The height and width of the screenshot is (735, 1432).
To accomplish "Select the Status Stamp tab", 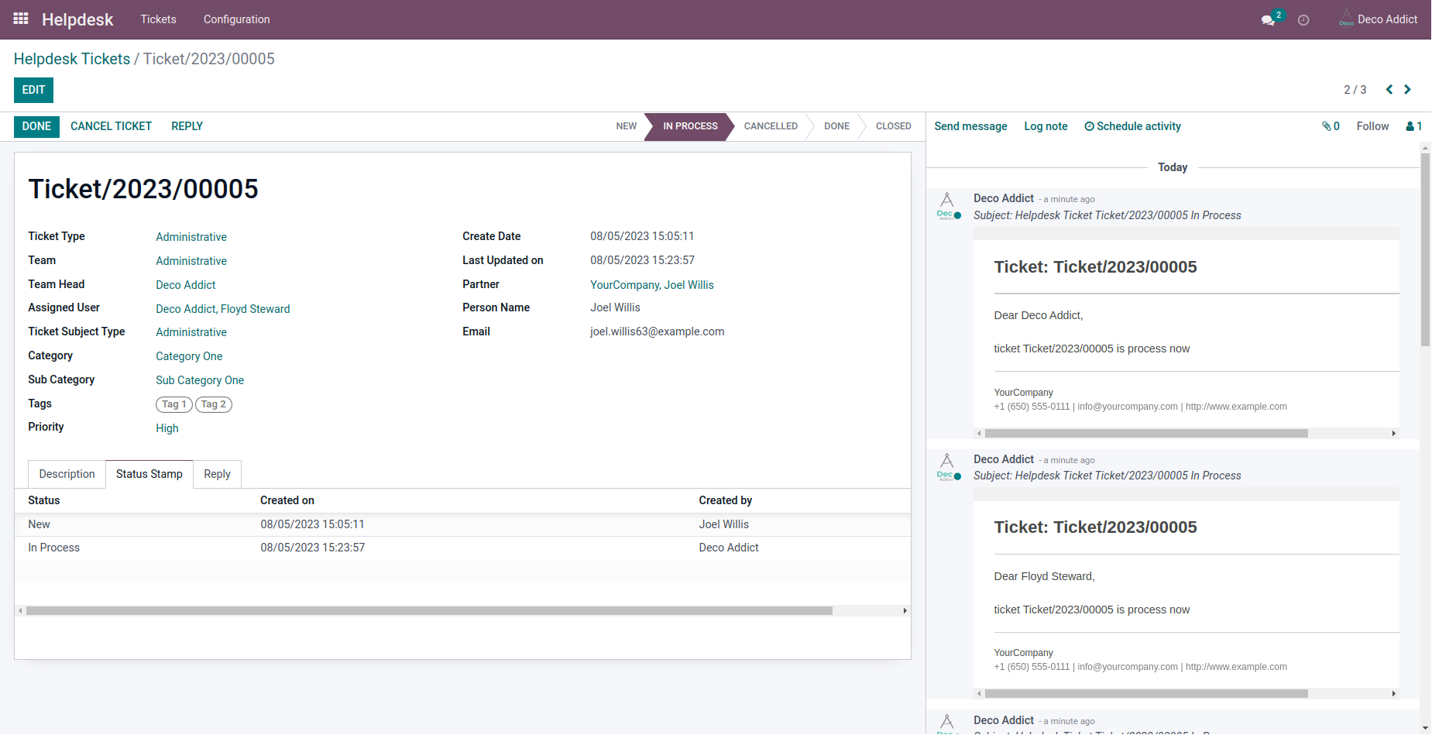I will [x=149, y=474].
